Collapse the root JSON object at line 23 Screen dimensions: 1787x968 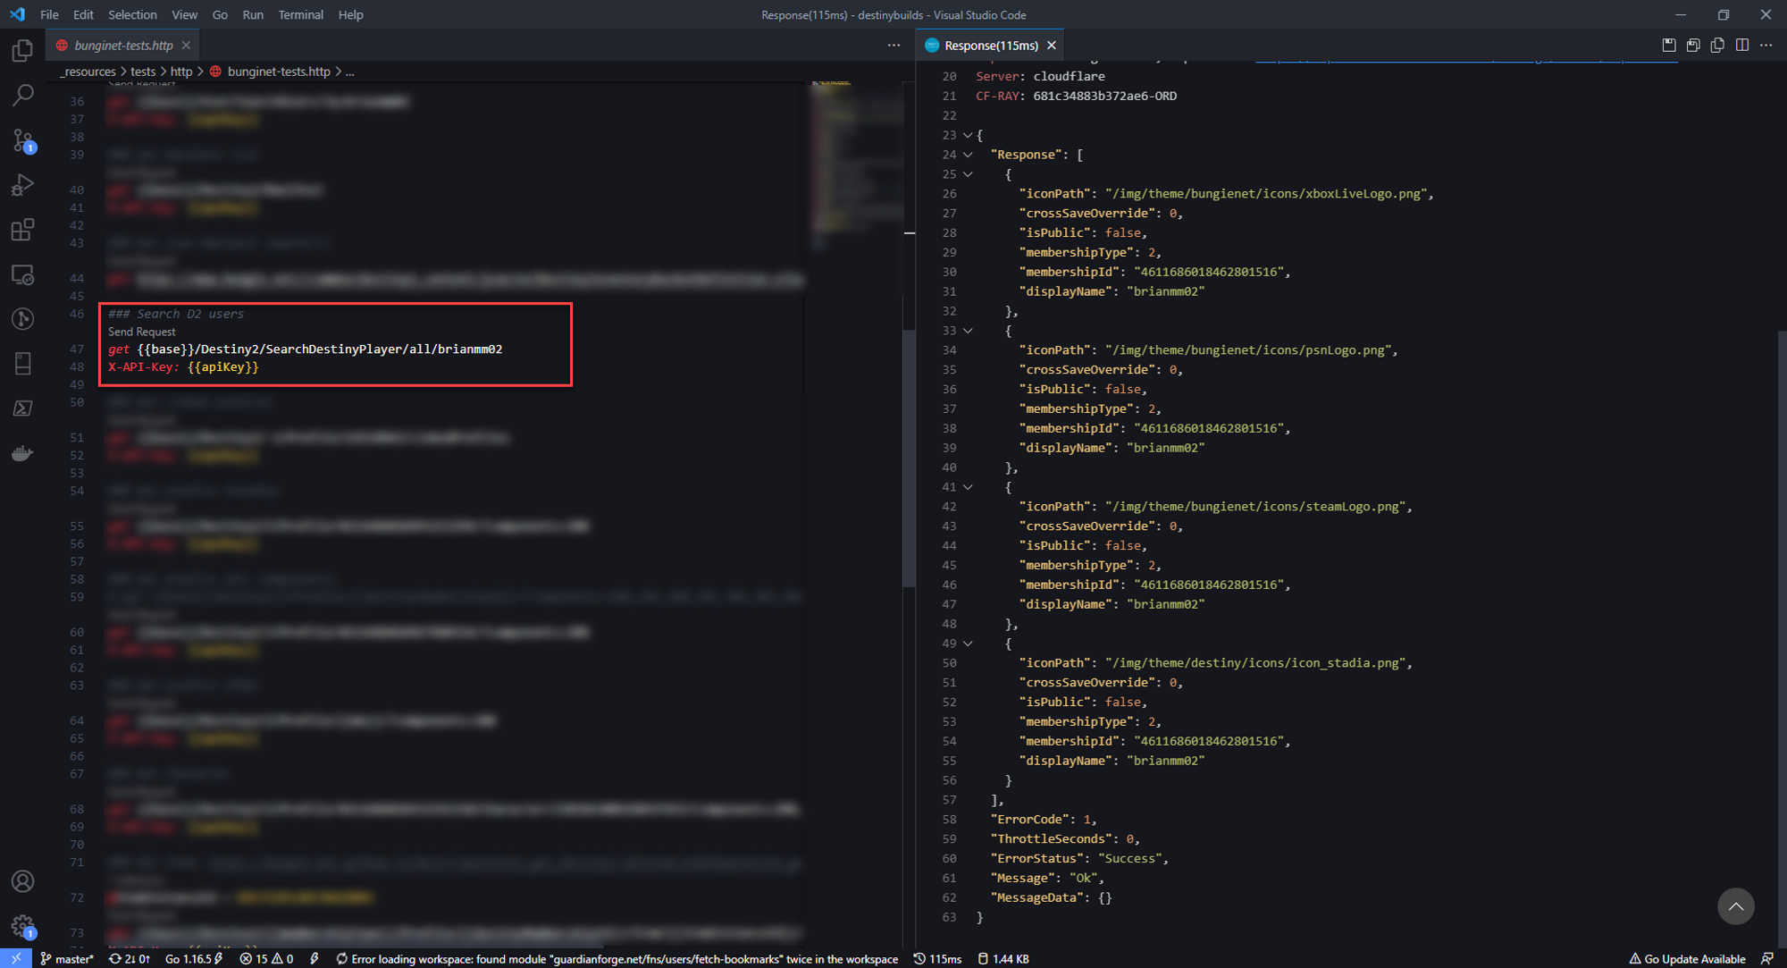[967, 135]
